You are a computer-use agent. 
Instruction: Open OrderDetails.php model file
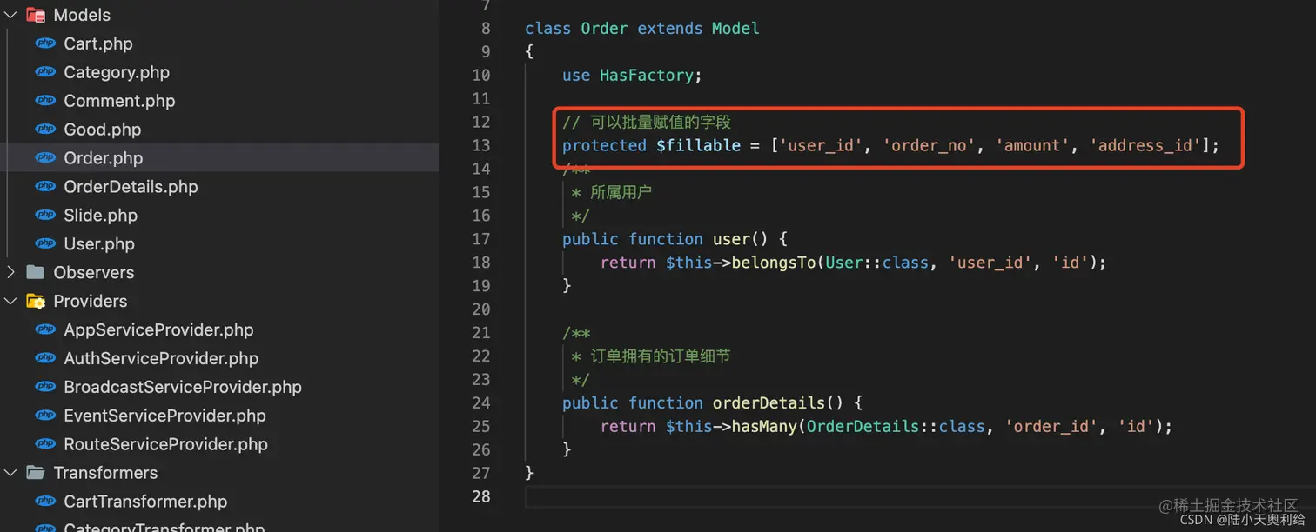pyautogui.click(x=131, y=187)
